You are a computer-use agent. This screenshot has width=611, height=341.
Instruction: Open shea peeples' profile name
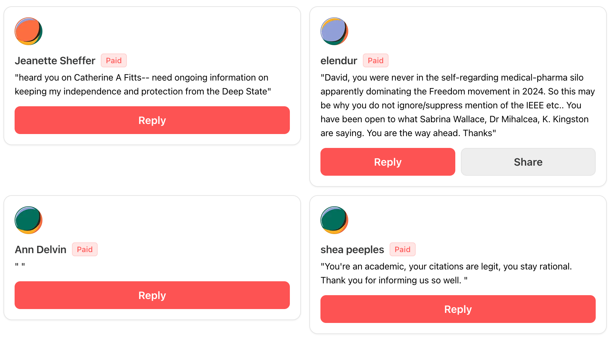coord(352,250)
